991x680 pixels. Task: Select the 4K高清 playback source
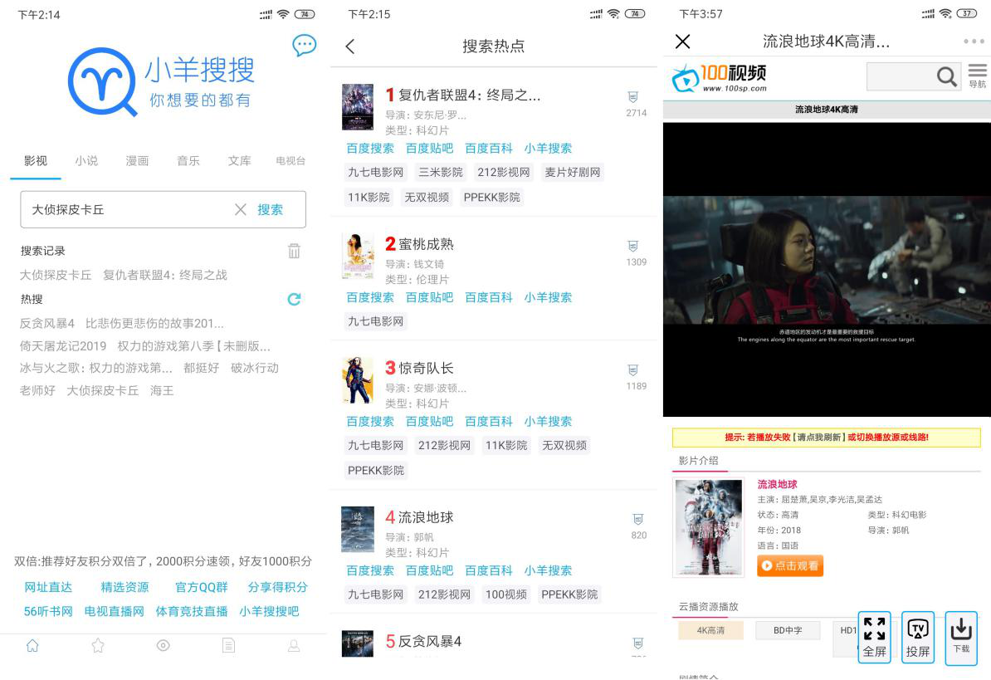(711, 630)
